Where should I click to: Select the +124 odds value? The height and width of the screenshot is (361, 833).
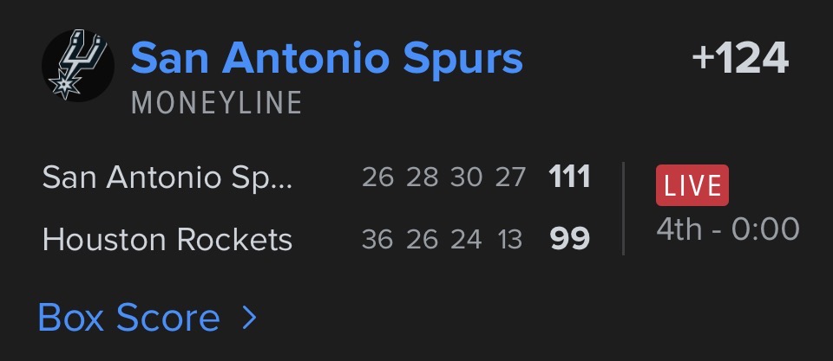pos(739,59)
